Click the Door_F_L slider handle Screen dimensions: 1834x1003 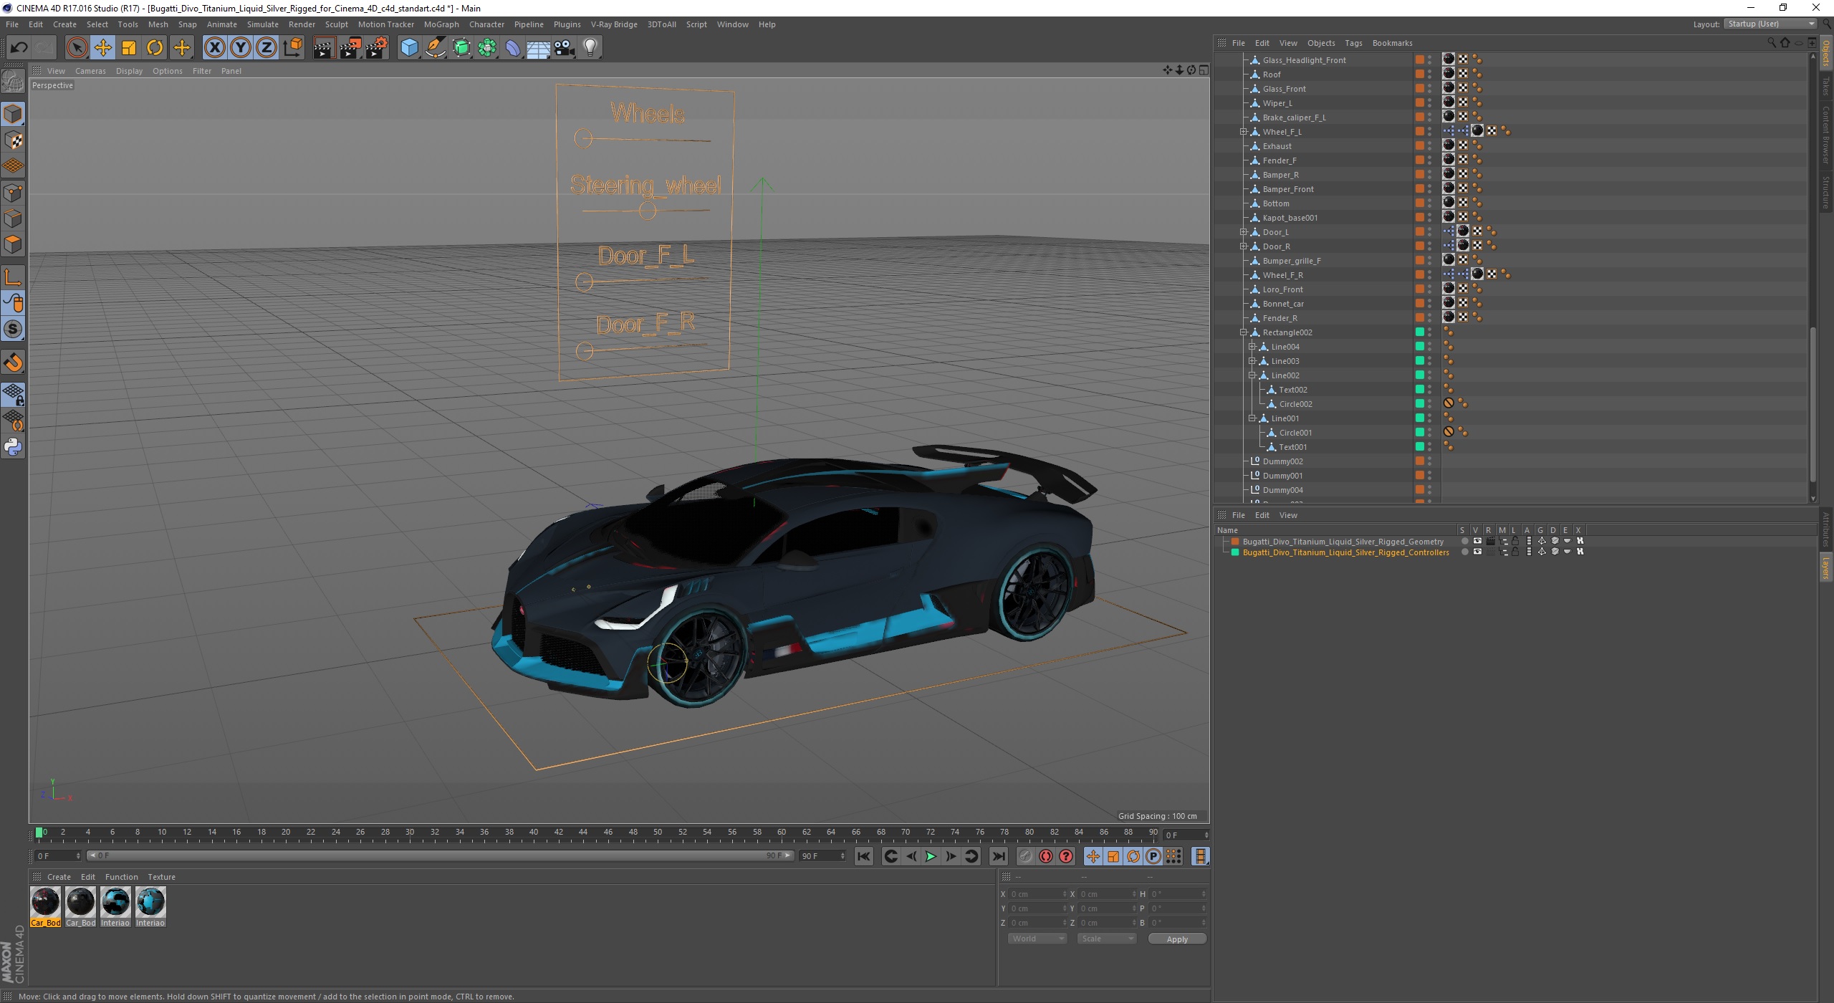584,282
